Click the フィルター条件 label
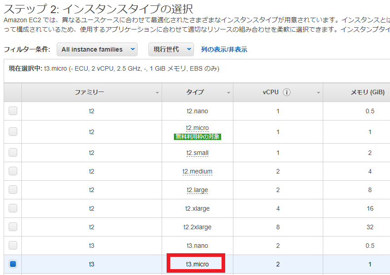The height and width of the screenshot is (275, 390). click(x=27, y=49)
